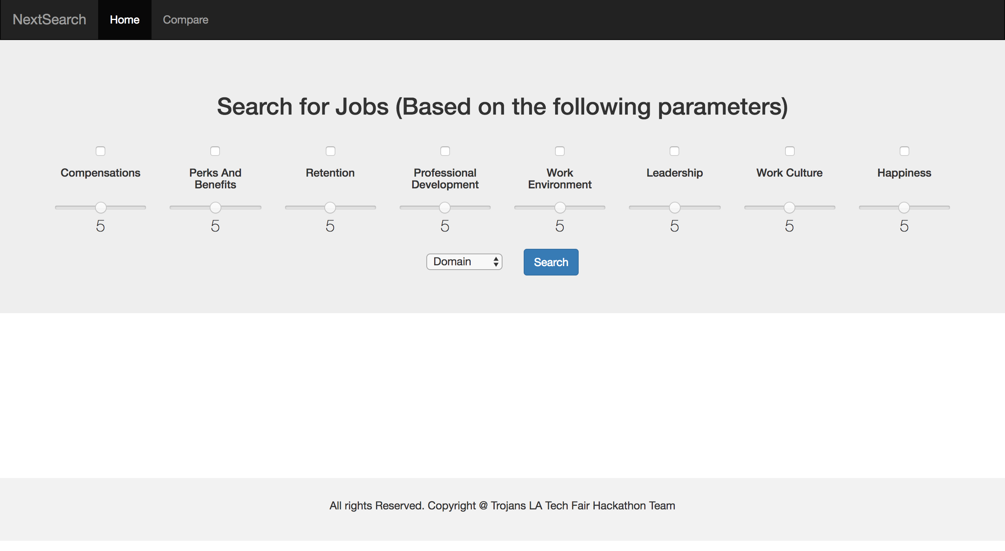Screen dimensions: 1005x551
Task: Click the NextSearch brand link
Action: (49, 20)
